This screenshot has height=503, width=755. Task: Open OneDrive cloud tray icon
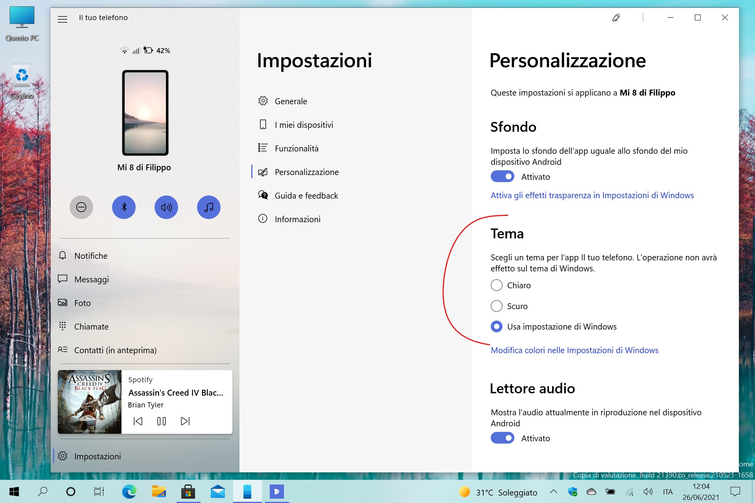pos(591,492)
